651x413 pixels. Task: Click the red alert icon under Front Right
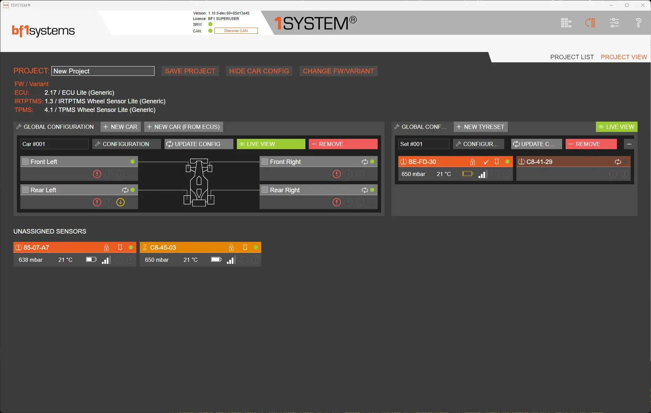[x=336, y=174]
